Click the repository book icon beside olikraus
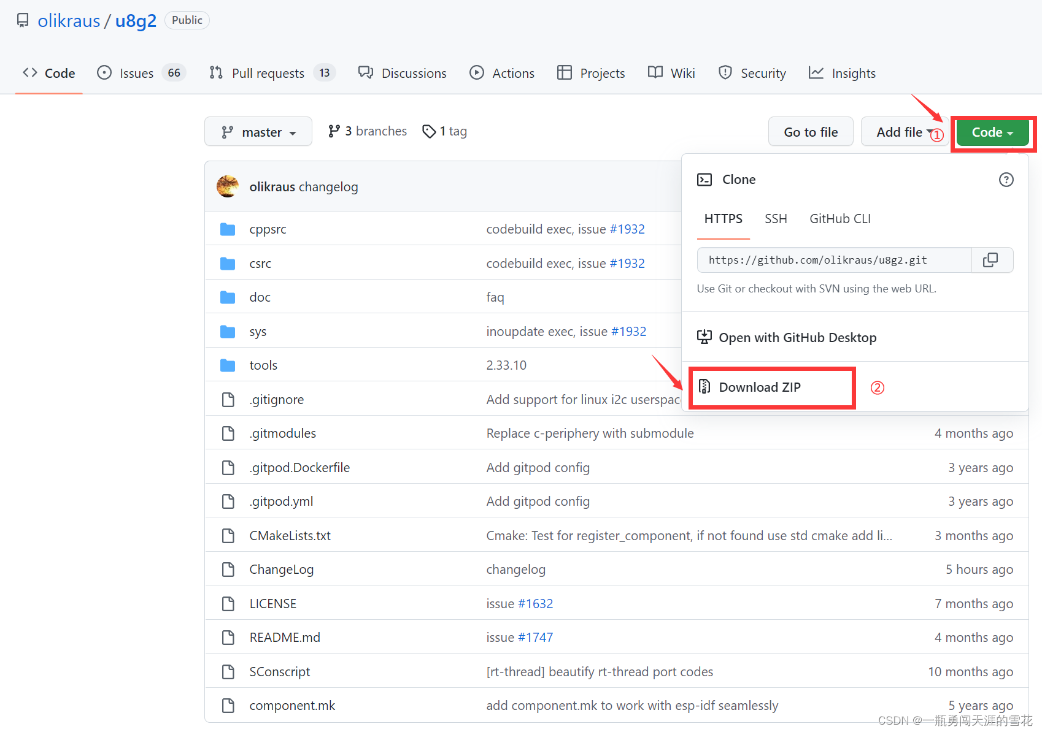The image size is (1042, 732). (23, 20)
